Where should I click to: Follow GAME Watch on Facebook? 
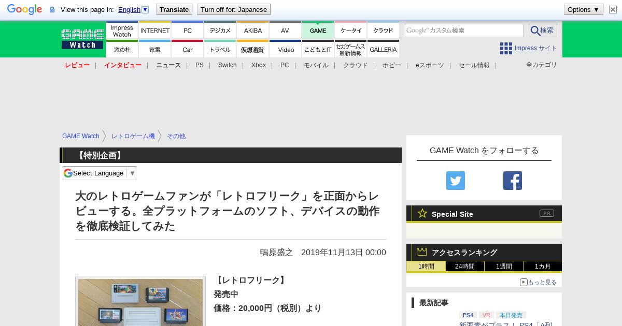pos(513,181)
